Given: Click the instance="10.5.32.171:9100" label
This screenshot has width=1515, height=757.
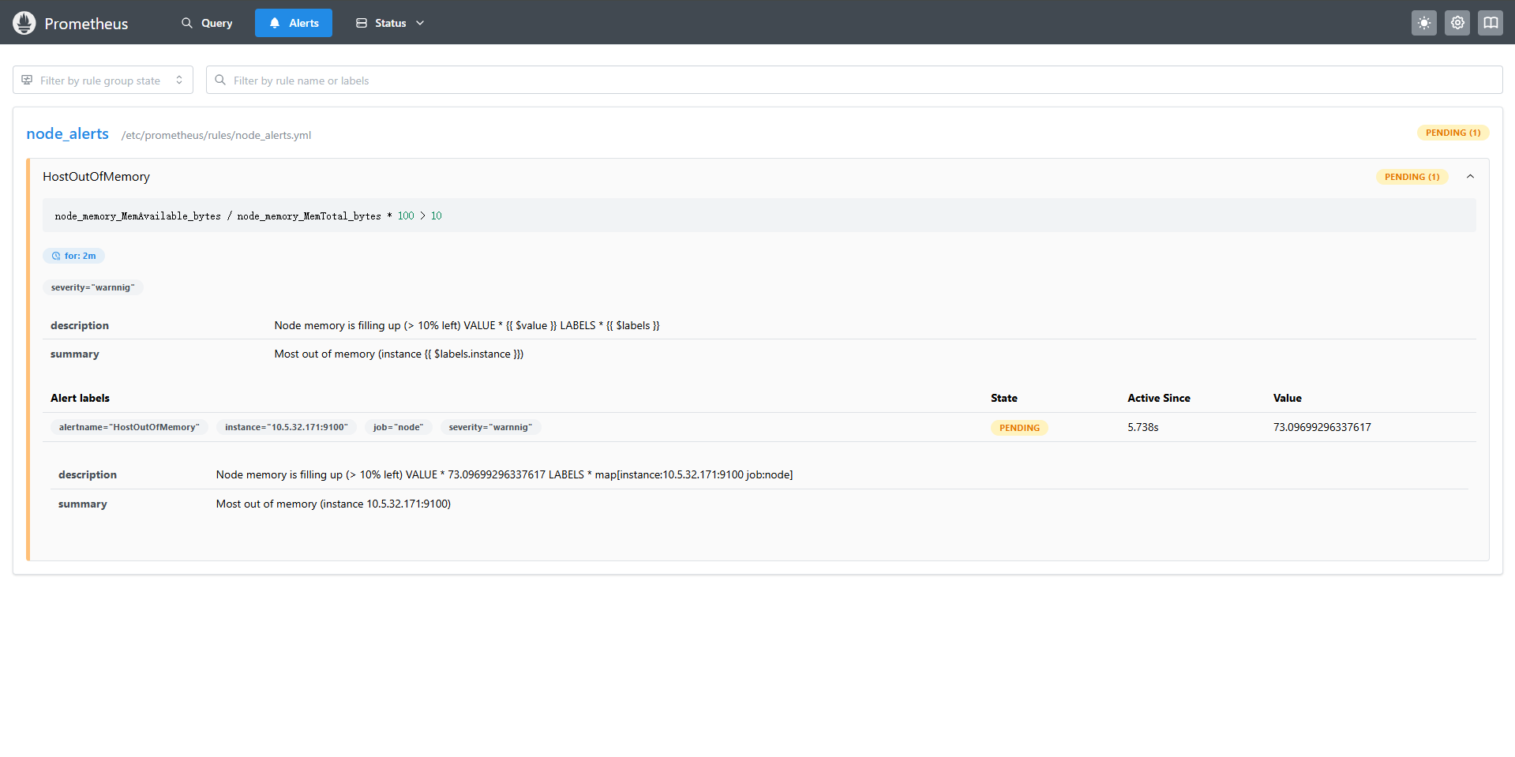Looking at the screenshot, I should click(x=287, y=427).
